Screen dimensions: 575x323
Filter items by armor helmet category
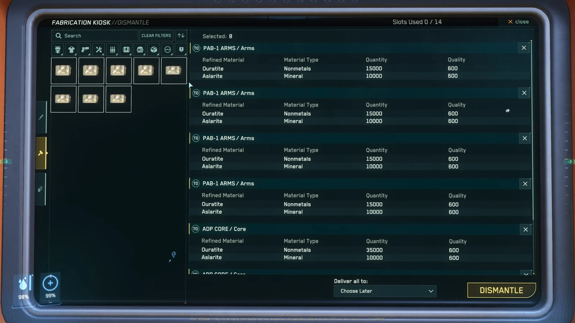(x=57, y=50)
